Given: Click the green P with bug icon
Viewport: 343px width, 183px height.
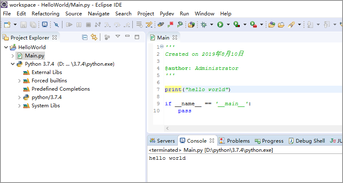Looking at the screenshot, I should [180, 25].
